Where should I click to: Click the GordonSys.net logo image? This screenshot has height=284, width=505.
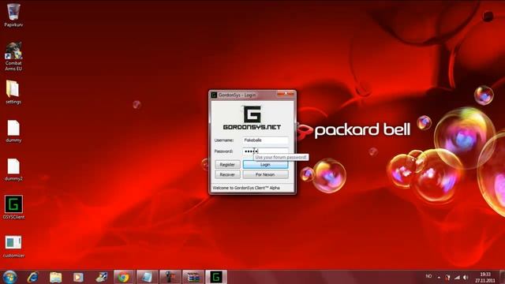click(x=252, y=118)
